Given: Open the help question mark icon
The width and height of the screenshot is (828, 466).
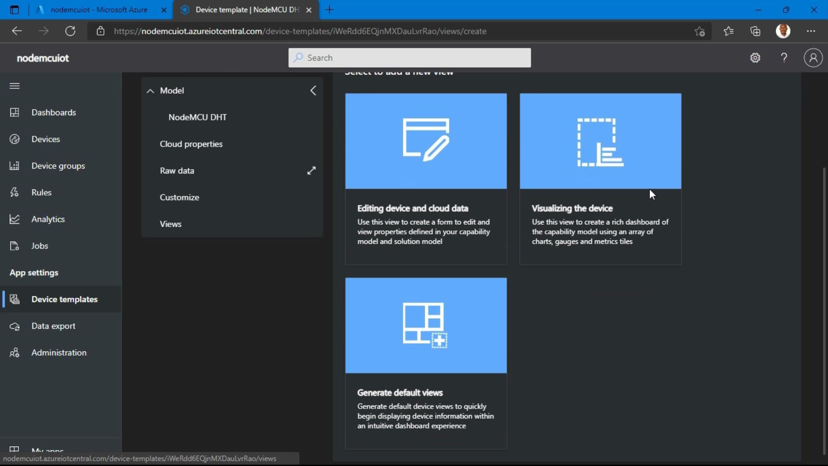Looking at the screenshot, I should 784,58.
